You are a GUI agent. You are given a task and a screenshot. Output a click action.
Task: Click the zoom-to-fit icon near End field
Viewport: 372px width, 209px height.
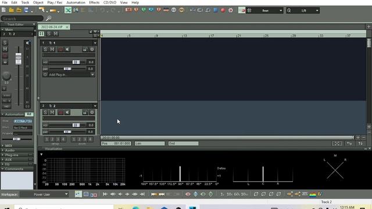point(337,143)
